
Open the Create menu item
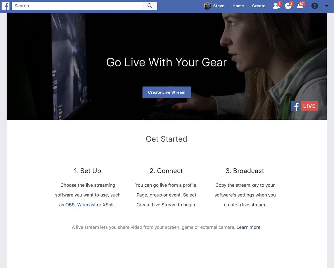(x=259, y=6)
